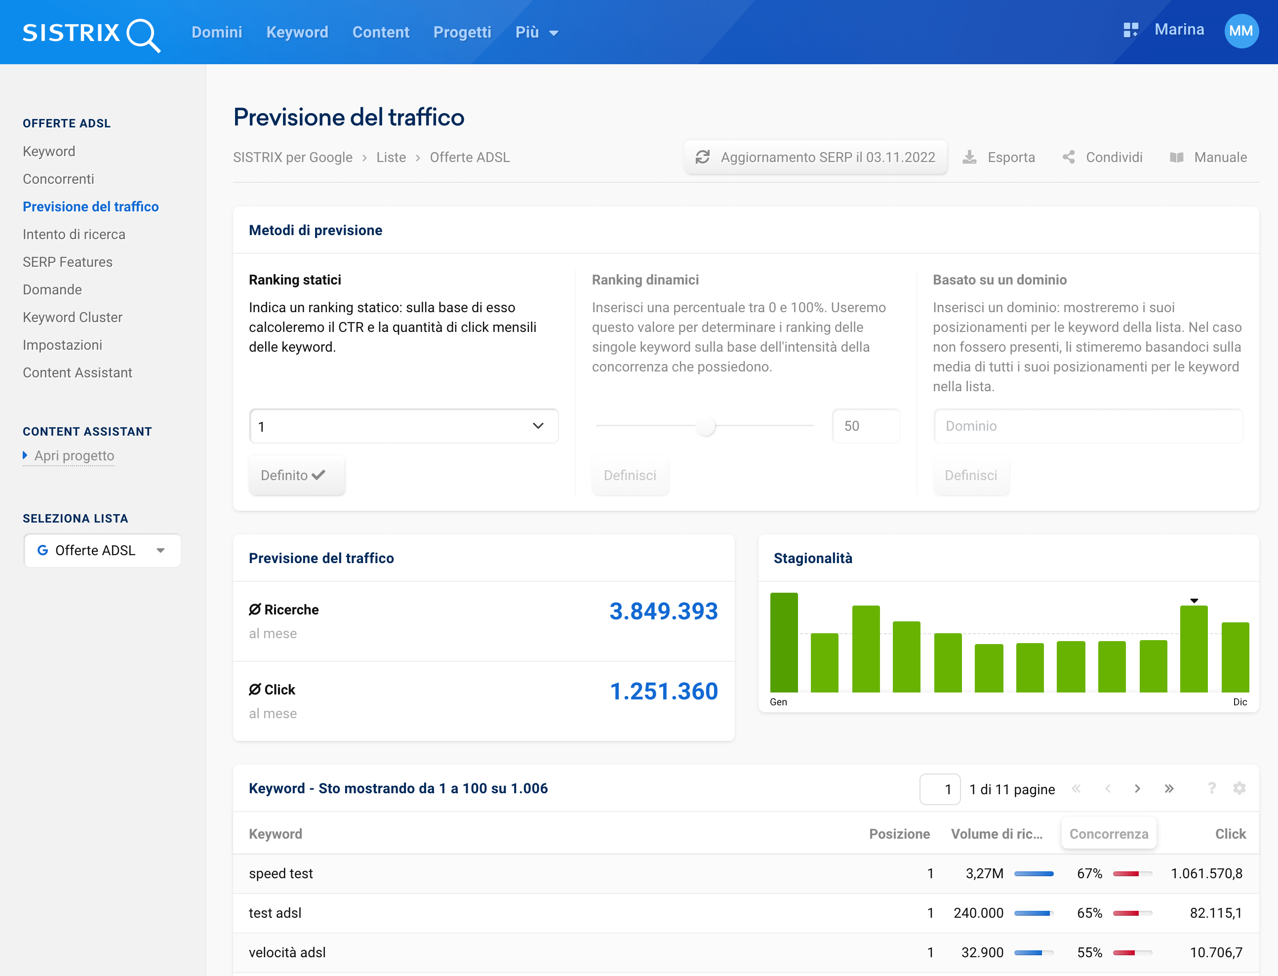Jump to last page of results
The width and height of the screenshot is (1278, 976).
pos(1169,788)
